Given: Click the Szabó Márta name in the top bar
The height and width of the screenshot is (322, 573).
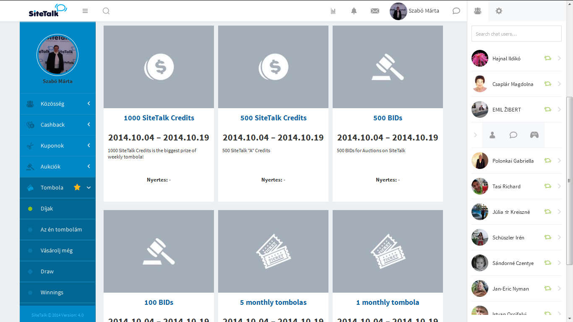Looking at the screenshot, I should point(424,11).
